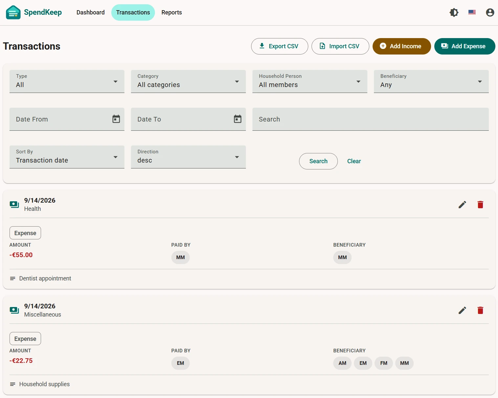The image size is (498, 398).
Task: Select the FM beneficiary chip
Action: [x=384, y=363]
